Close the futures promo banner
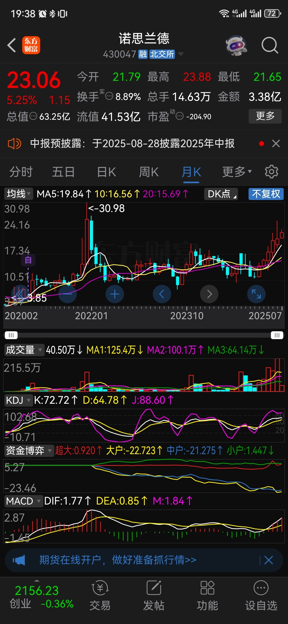 (269, 560)
